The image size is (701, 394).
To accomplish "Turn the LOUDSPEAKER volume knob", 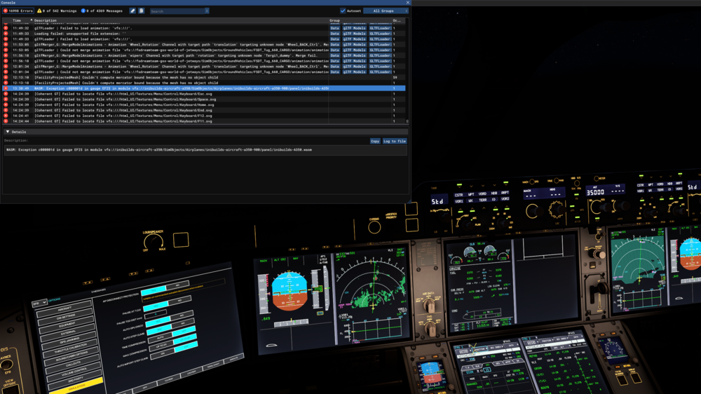I will coord(153,242).
